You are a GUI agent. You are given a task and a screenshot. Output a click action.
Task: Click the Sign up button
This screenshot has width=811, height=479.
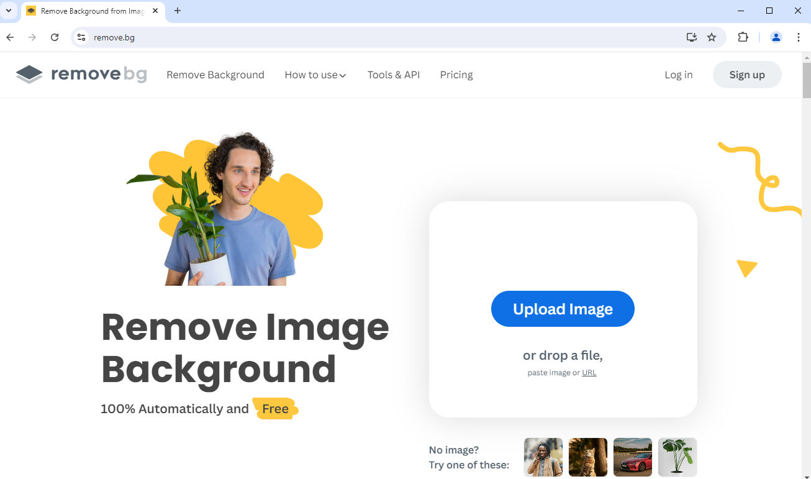click(747, 74)
